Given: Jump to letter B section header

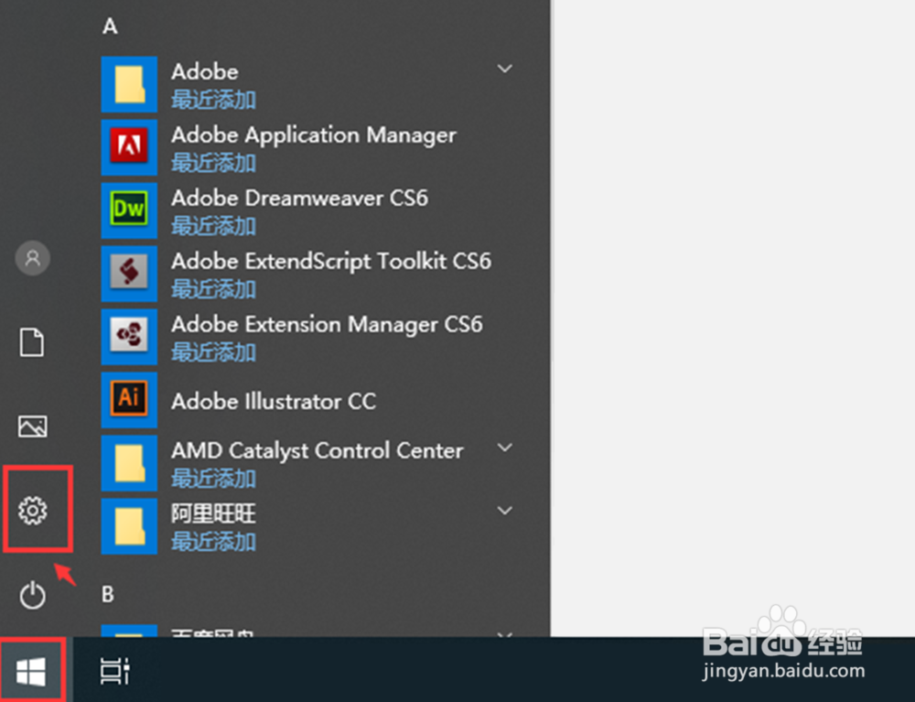Looking at the screenshot, I should tap(108, 594).
